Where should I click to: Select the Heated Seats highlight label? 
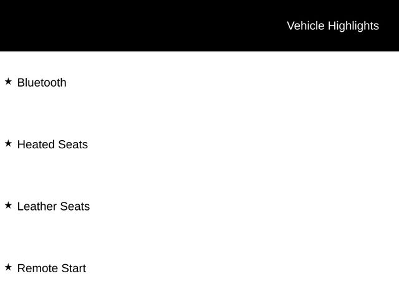point(52,145)
